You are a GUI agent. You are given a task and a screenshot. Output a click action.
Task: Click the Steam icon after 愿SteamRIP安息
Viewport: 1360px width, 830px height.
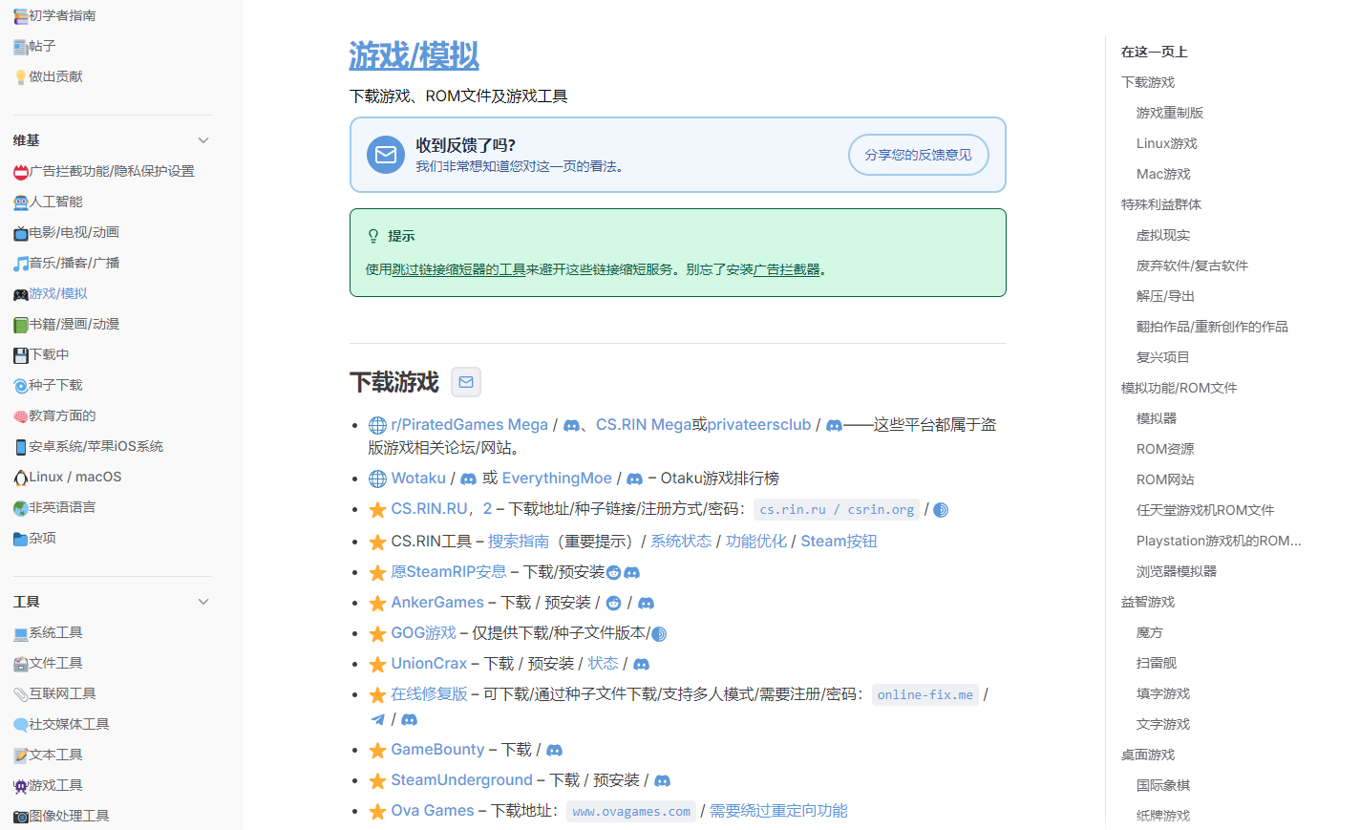pyautogui.click(x=611, y=572)
